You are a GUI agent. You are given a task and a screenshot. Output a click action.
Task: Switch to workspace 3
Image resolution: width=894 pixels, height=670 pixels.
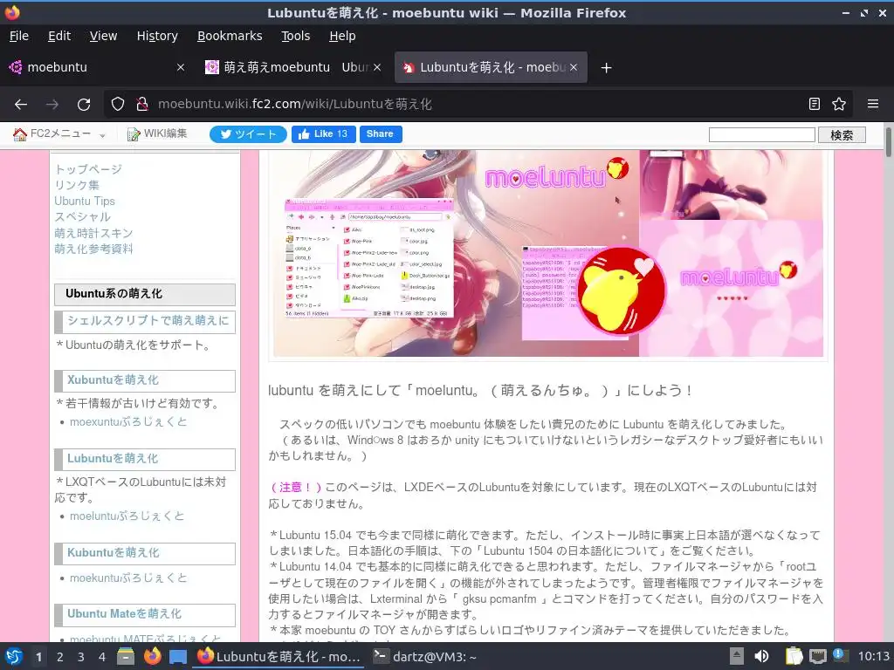[80, 657]
